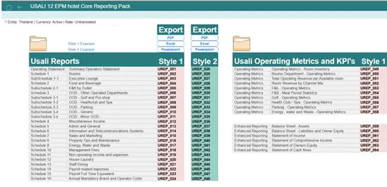
Task: Click 'Property Ops and Maintenance' label
Action: pyautogui.click(x=94, y=141)
